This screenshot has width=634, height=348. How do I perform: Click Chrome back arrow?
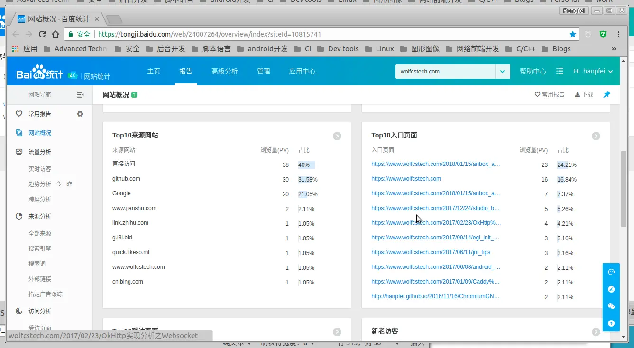tap(16, 34)
